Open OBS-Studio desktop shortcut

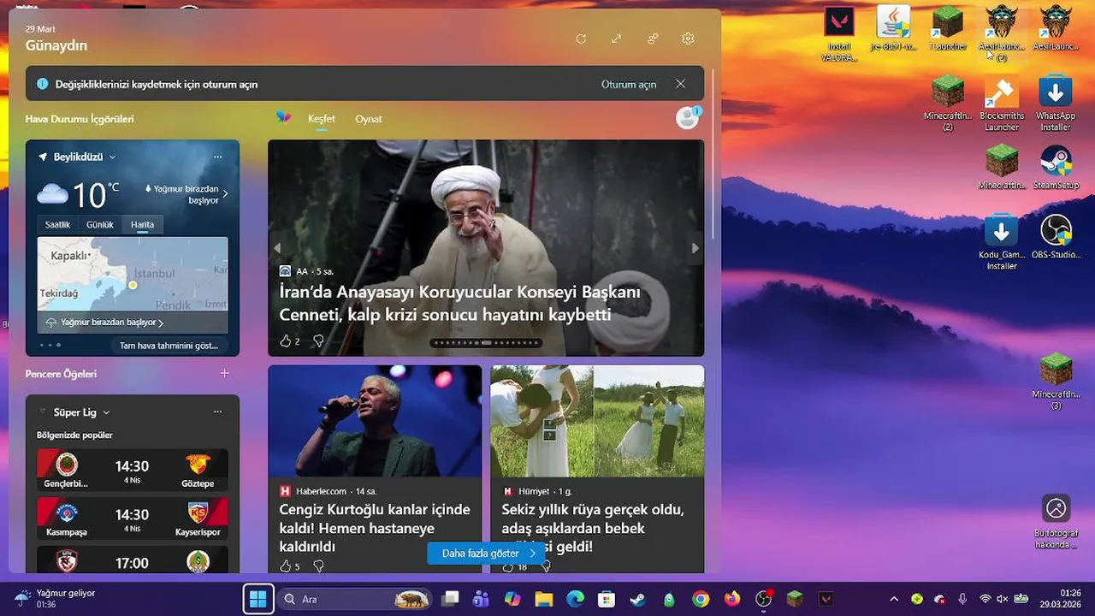click(1056, 238)
